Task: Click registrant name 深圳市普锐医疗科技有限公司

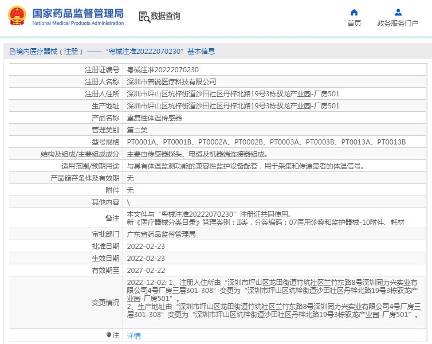Action: 171,81
